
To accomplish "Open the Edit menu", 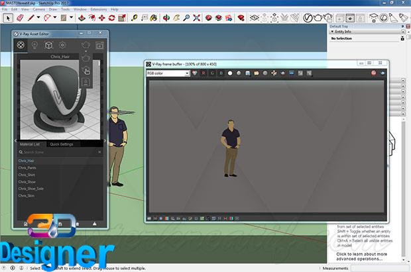I will (14, 9).
